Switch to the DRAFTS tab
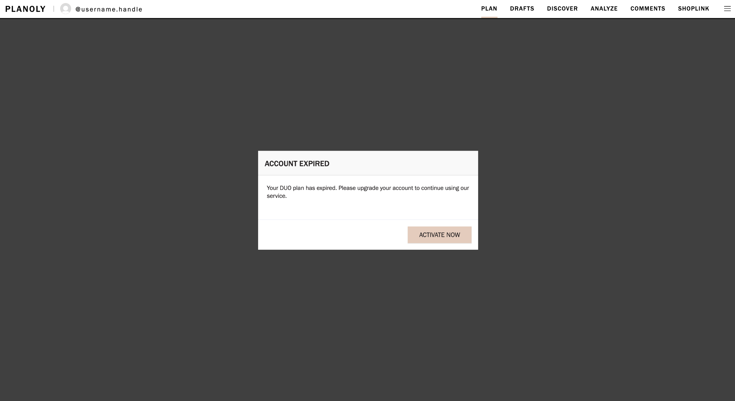Image resolution: width=735 pixels, height=401 pixels. (x=522, y=9)
